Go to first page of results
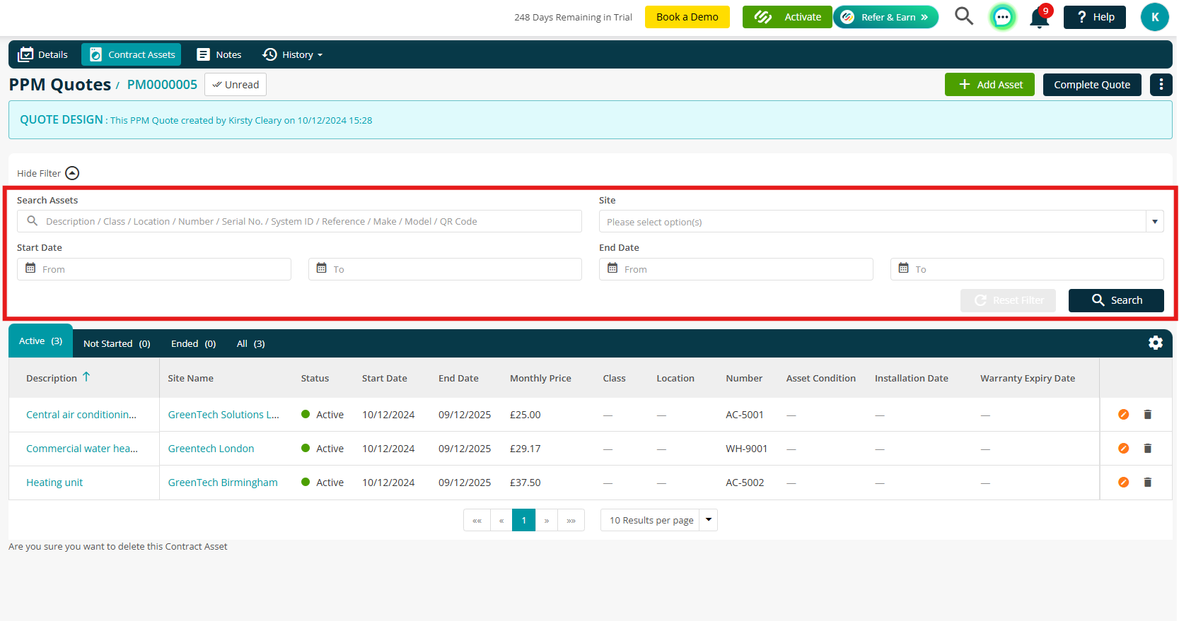Screen dimensions: 1179x621 [477, 520]
